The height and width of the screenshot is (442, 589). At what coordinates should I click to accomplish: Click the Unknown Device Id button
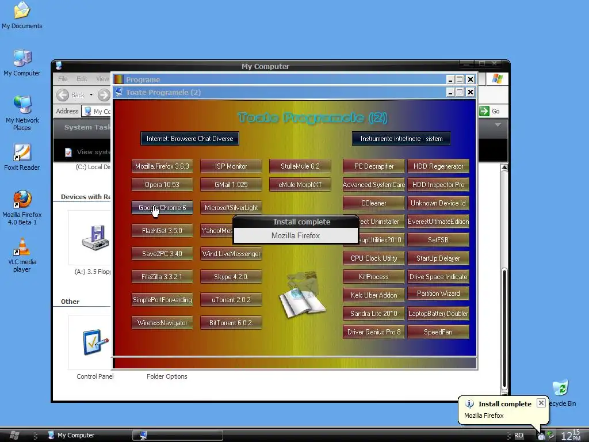click(438, 203)
